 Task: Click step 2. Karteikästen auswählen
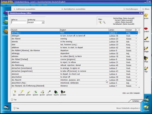click(x=73, y=9)
